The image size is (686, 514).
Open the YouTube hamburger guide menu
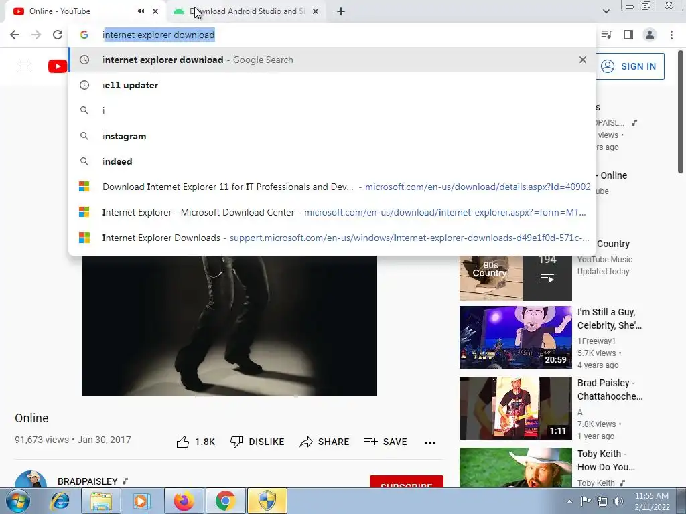pyautogui.click(x=24, y=66)
